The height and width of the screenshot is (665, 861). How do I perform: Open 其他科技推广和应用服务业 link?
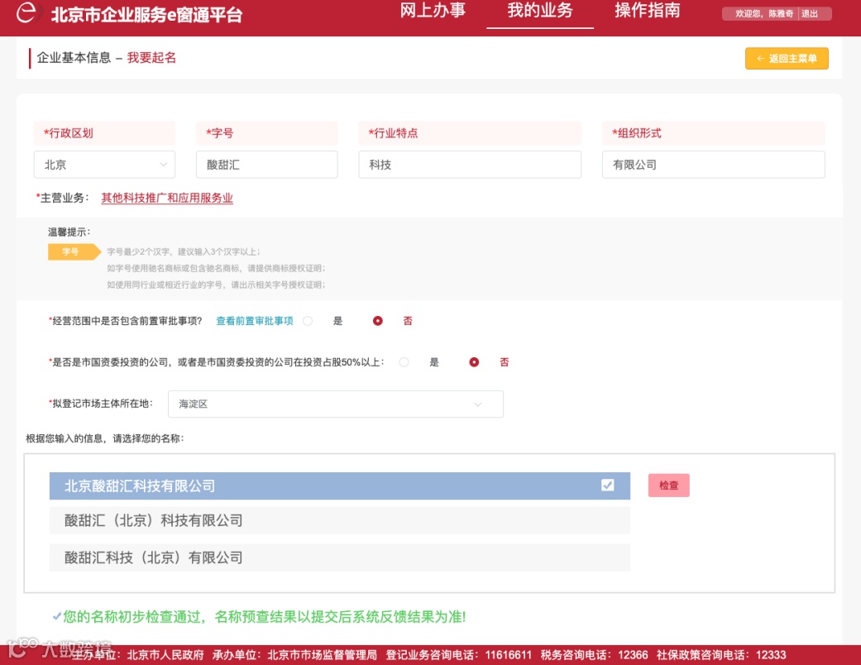click(167, 199)
